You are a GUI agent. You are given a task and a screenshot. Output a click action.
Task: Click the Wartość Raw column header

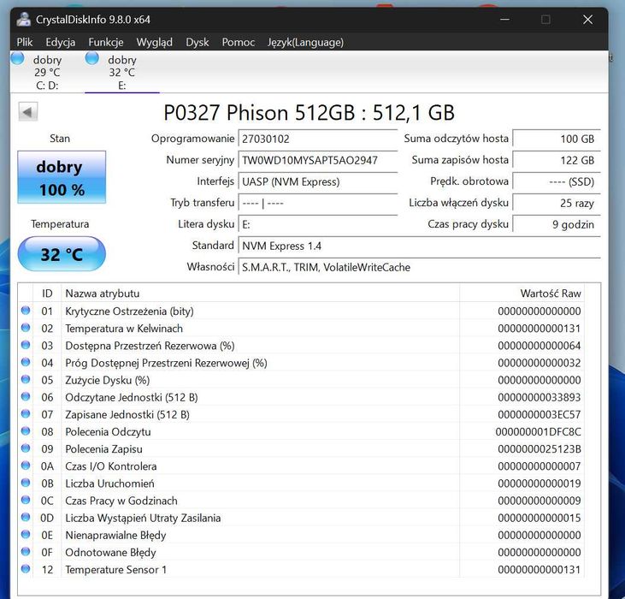522,294
